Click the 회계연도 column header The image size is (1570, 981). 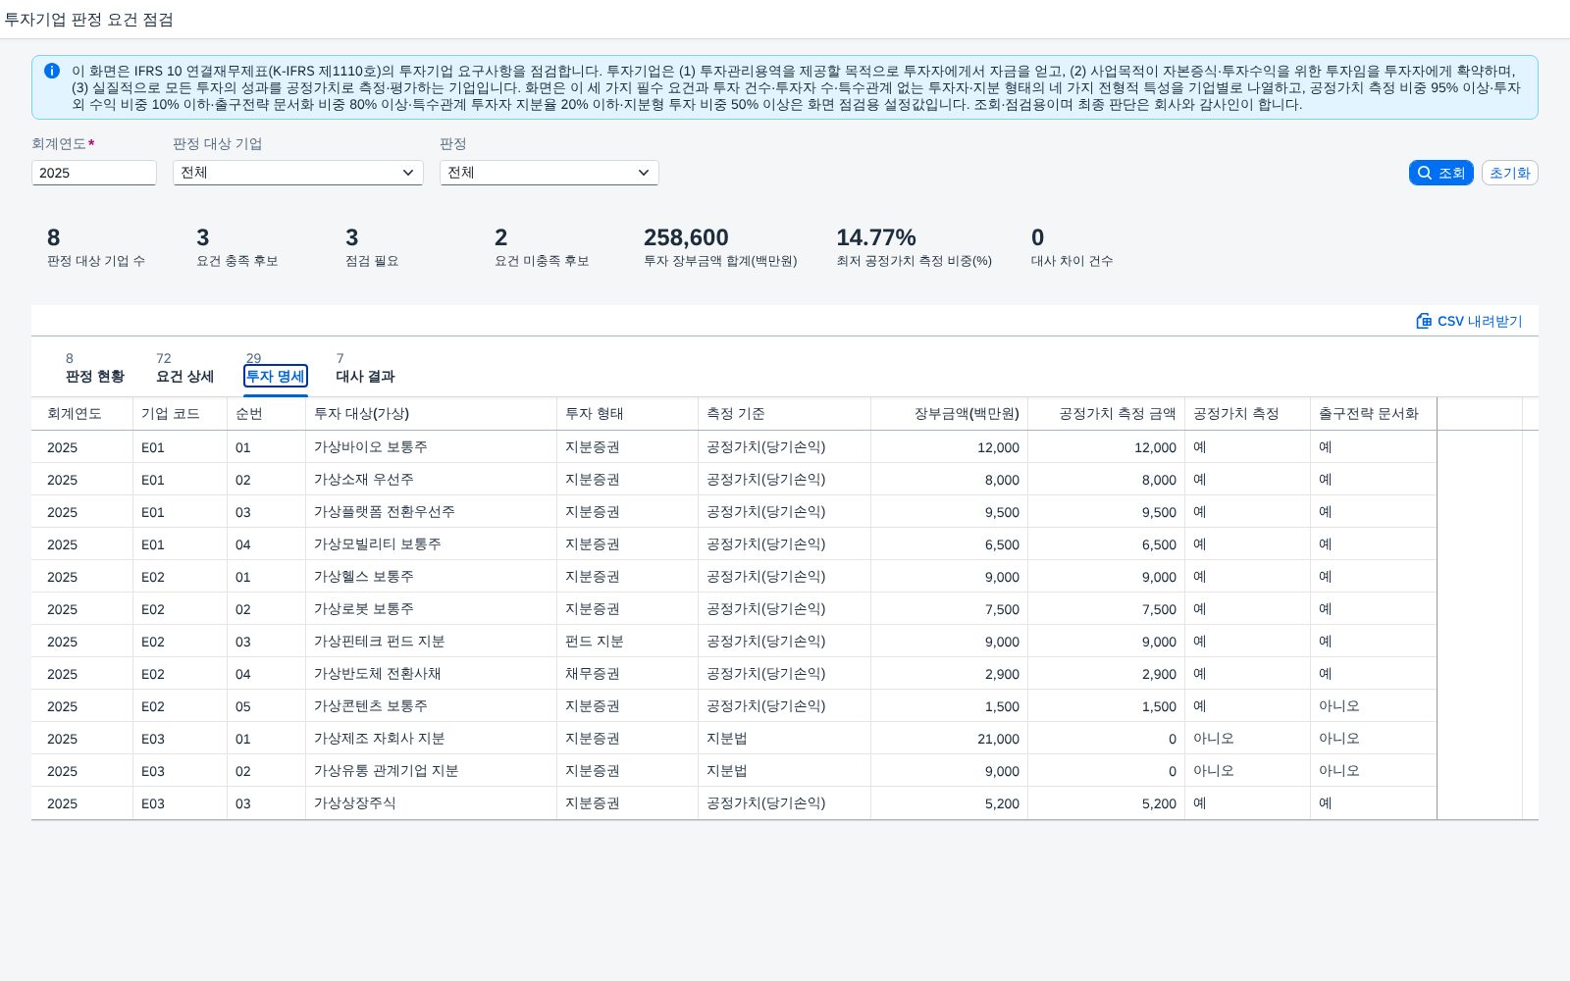82,414
